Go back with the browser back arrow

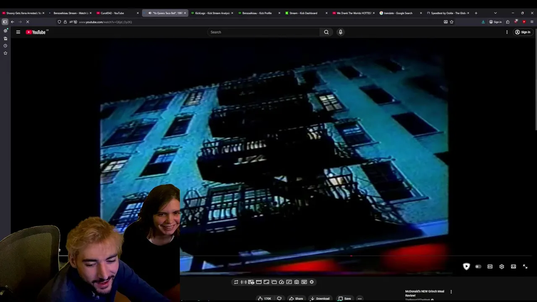tap(13, 22)
